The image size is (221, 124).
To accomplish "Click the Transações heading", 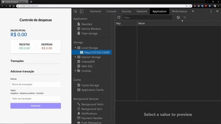I will point(17,61).
